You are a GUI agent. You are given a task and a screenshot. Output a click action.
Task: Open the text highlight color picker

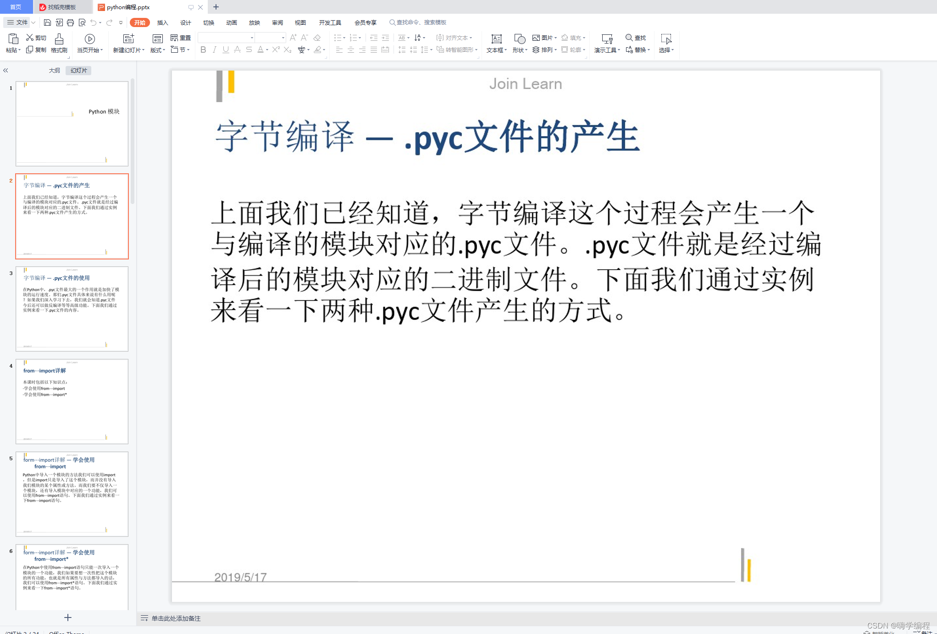[320, 50]
